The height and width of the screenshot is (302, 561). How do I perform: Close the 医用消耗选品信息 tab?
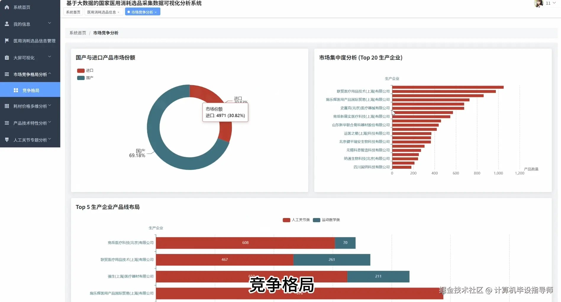point(119,12)
